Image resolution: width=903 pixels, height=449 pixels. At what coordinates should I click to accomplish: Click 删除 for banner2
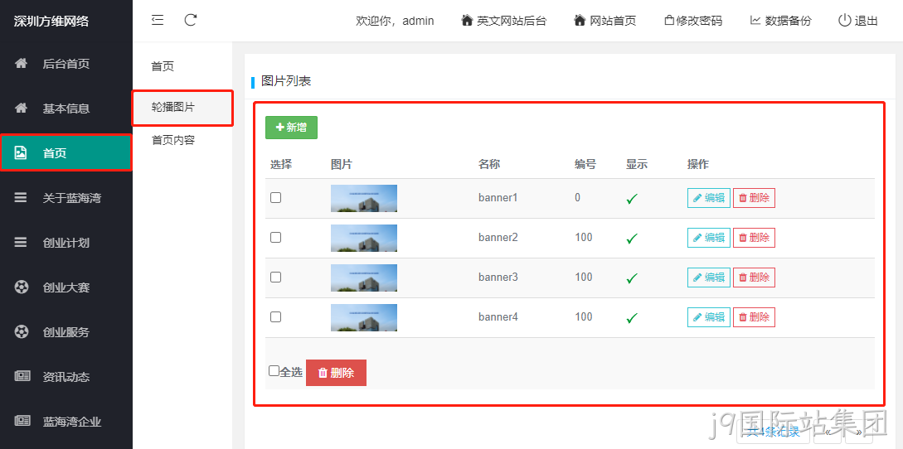(x=754, y=238)
